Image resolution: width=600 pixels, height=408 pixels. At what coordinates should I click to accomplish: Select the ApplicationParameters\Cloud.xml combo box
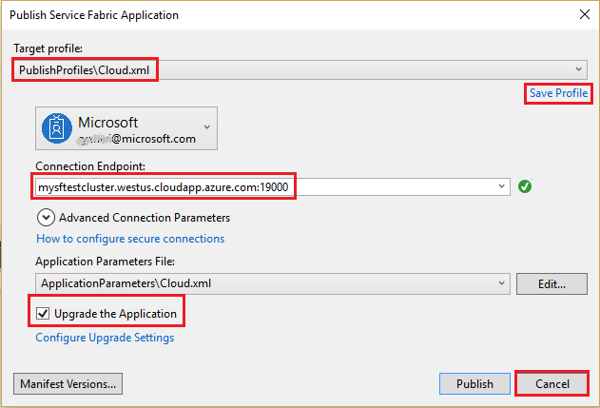273,283
